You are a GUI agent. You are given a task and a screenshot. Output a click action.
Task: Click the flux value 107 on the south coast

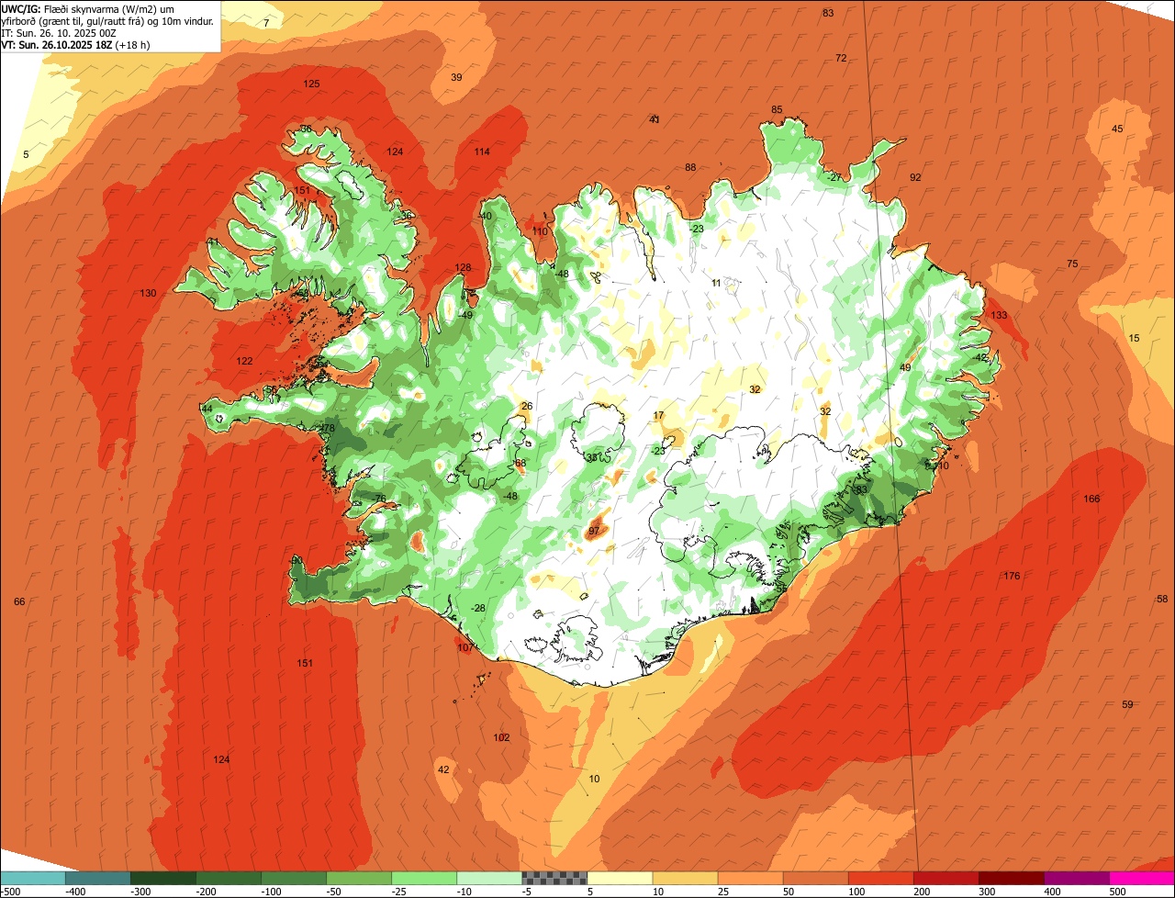[465, 647]
